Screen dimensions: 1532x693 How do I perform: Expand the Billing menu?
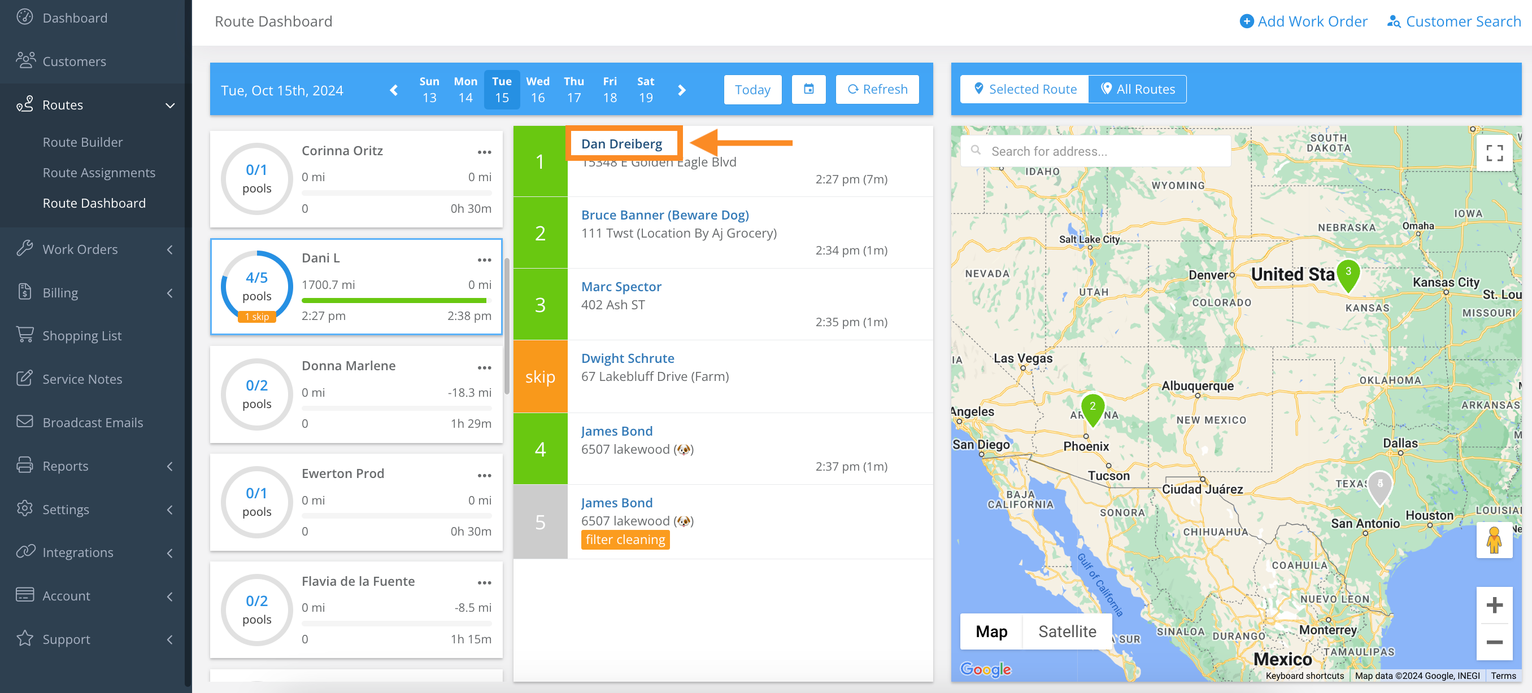pos(170,293)
